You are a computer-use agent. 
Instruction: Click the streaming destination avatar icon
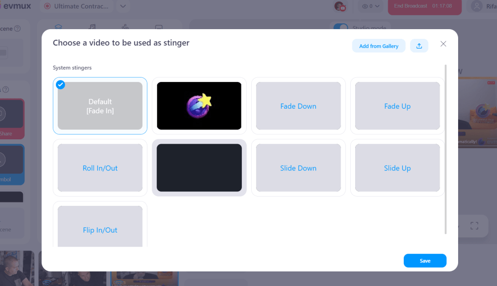click(340, 6)
